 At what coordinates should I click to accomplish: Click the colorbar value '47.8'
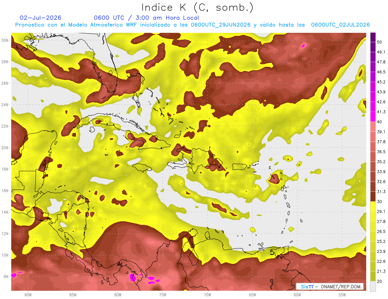coord(381,62)
